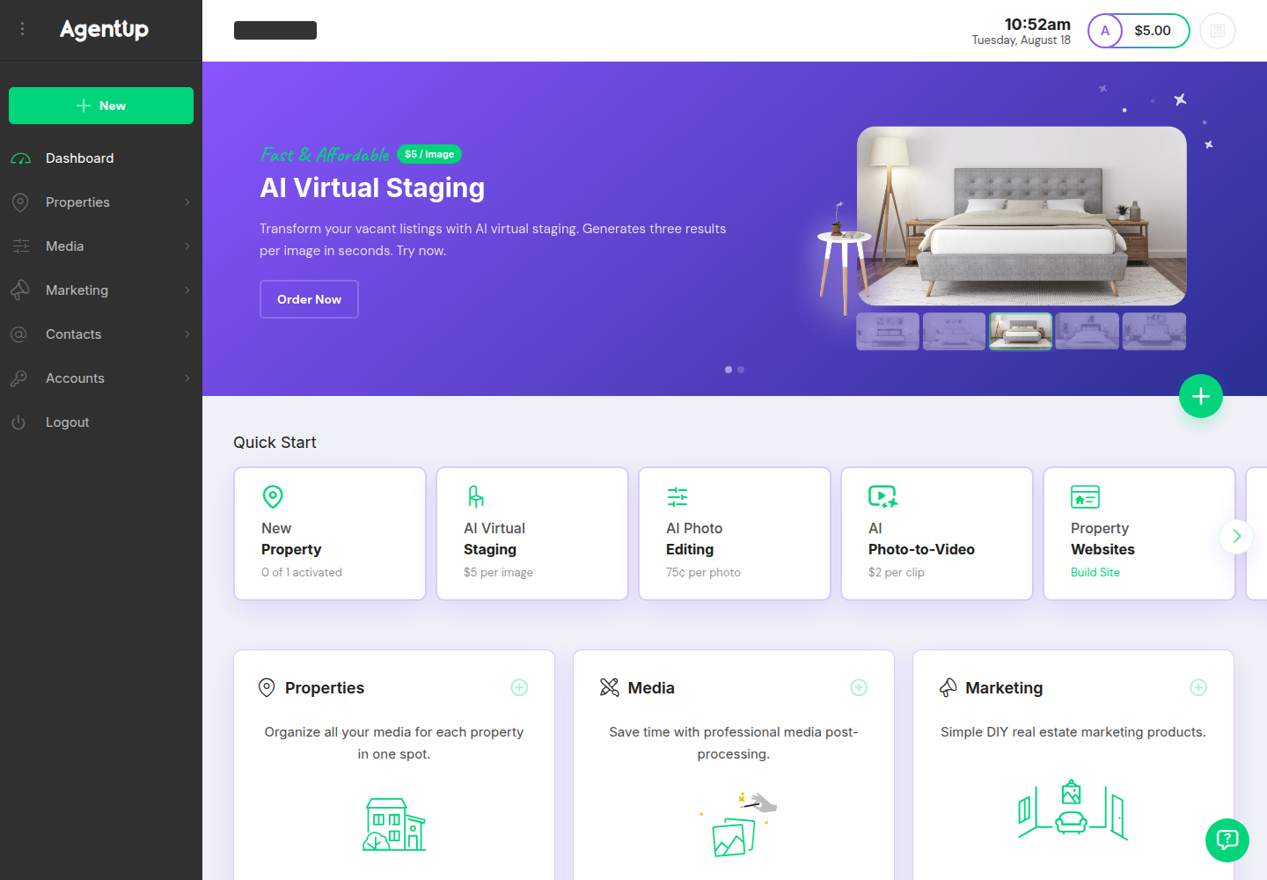Select the first bedroom style thumbnail

[888, 332]
